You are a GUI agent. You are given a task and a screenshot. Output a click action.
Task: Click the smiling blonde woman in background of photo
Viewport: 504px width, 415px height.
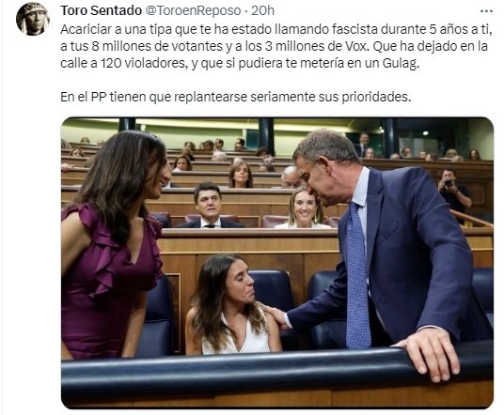pyautogui.click(x=303, y=208)
